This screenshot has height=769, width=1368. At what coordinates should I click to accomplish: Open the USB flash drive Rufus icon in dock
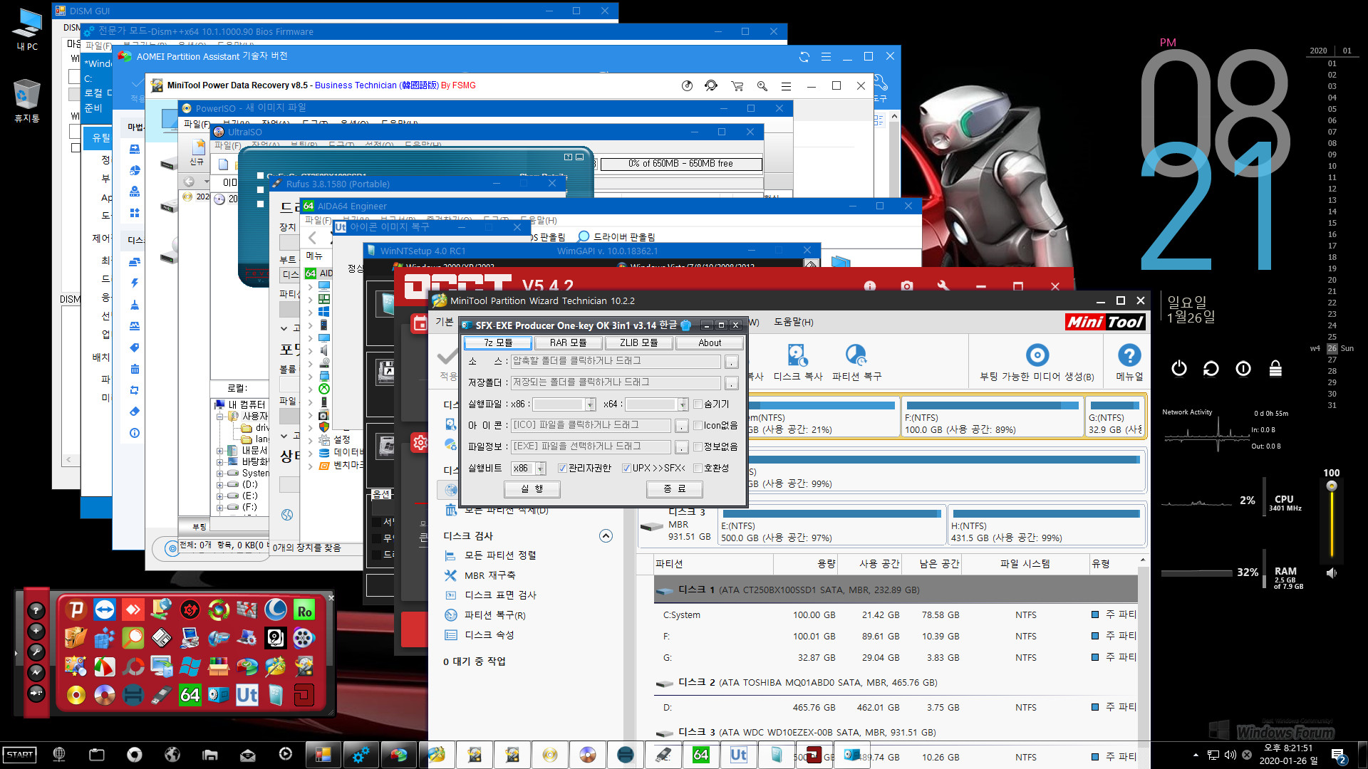pos(162,695)
